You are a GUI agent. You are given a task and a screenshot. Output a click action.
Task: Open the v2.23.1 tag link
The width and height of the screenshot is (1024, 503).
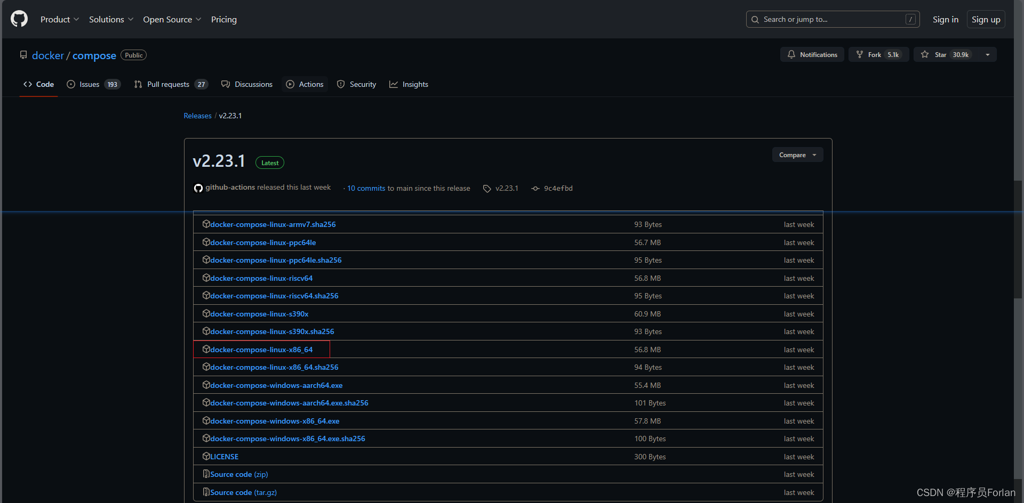pos(507,189)
